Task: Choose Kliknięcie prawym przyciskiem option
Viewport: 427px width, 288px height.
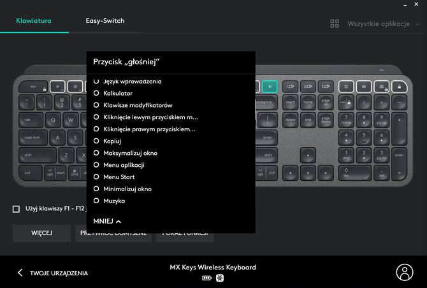Action: click(x=144, y=129)
